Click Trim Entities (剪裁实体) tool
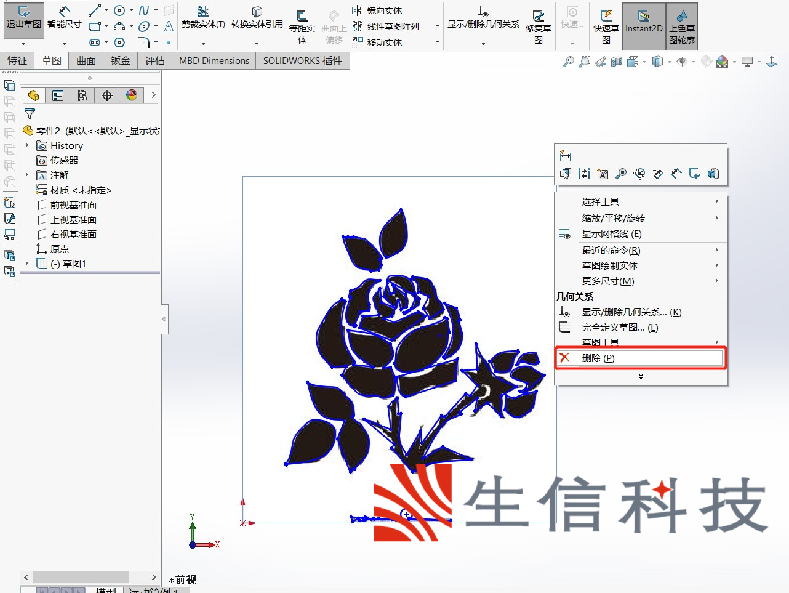 pos(203,18)
